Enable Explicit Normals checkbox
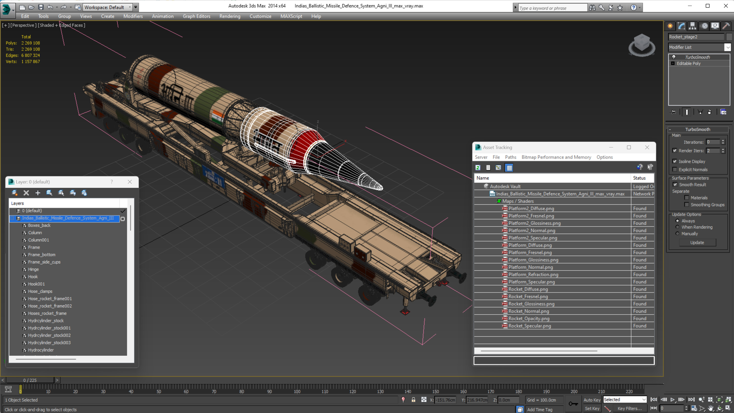Viewport: 734px width, 413px height. (x=675, y=170)
